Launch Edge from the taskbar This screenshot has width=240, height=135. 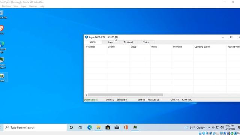(x=90, y=127)
